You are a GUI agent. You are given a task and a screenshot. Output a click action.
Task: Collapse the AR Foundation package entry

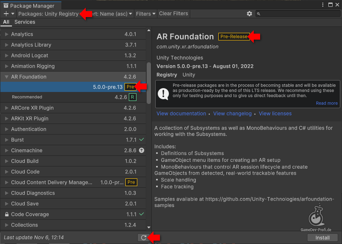pos(6,77)
